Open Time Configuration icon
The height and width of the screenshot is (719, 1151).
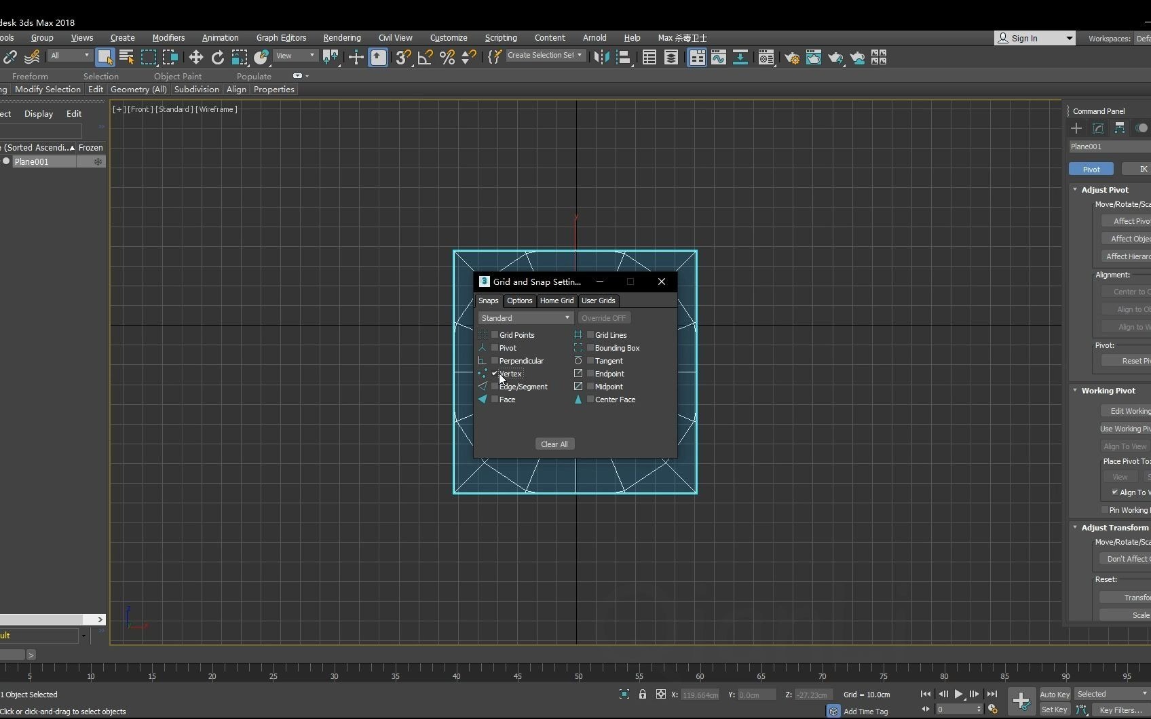[993, 710]
